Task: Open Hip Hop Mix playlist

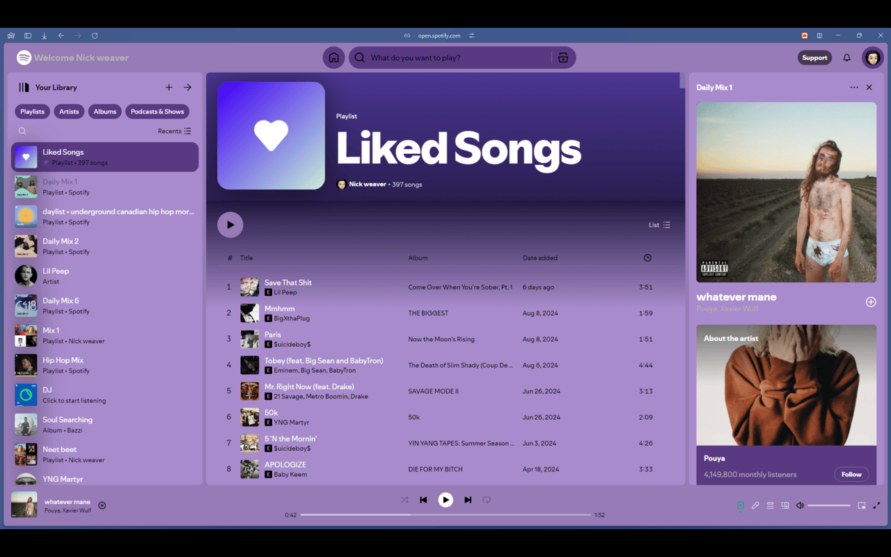Action: pyautogui.click(x=105, y=365)
